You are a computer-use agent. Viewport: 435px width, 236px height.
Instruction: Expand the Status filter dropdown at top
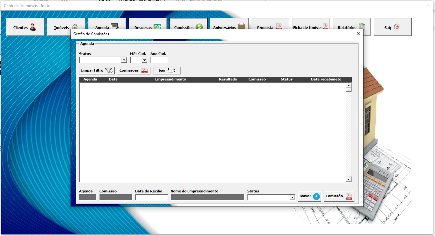click(x=124, y=60)
